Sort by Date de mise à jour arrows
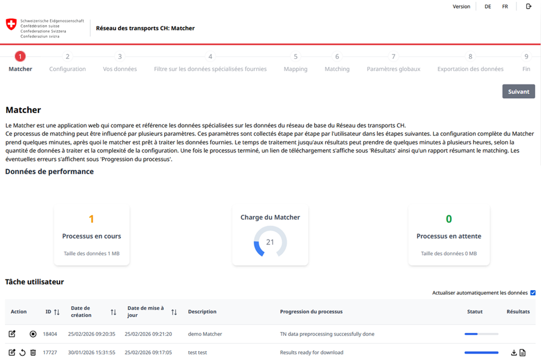Viewport: 541px width, 361px height. click(174, 312)
